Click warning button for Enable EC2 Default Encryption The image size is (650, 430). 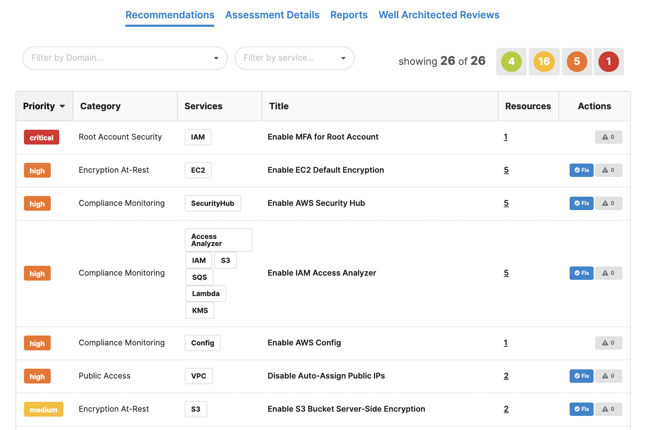coord(608,170)
